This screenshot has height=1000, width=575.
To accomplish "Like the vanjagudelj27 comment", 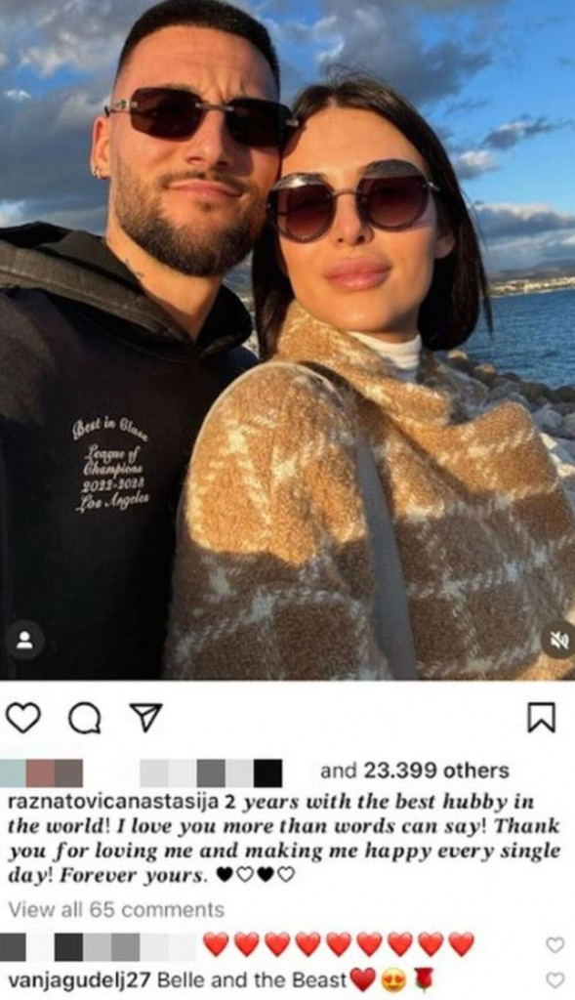I will (x=555, y=980).
